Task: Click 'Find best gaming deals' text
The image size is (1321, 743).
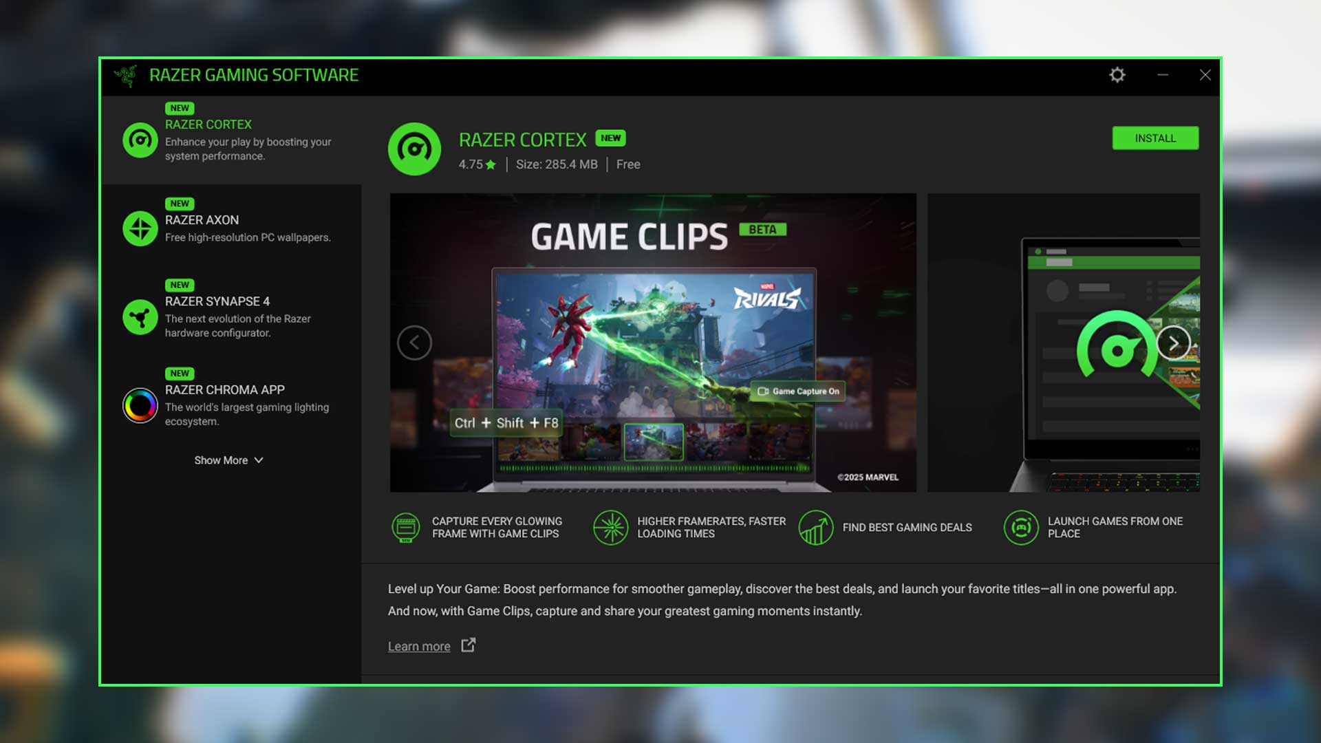Action: (907, 528)
